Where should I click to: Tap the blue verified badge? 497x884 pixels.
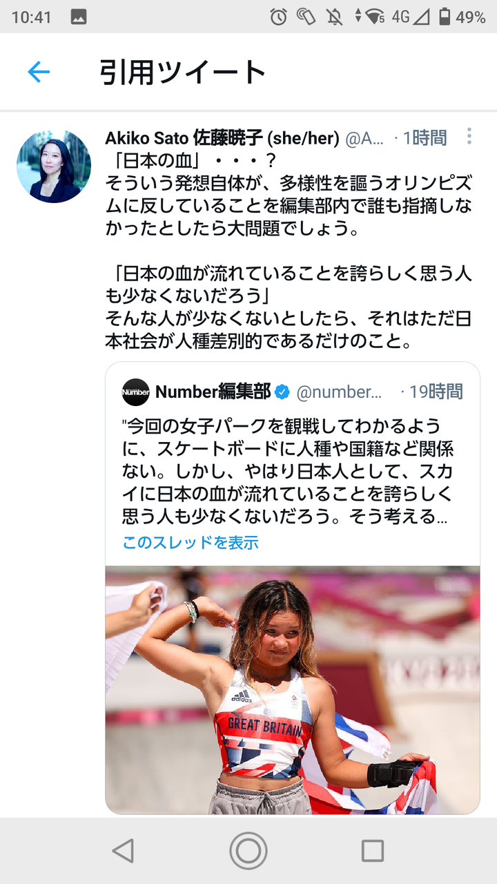[x=282, y=392]
